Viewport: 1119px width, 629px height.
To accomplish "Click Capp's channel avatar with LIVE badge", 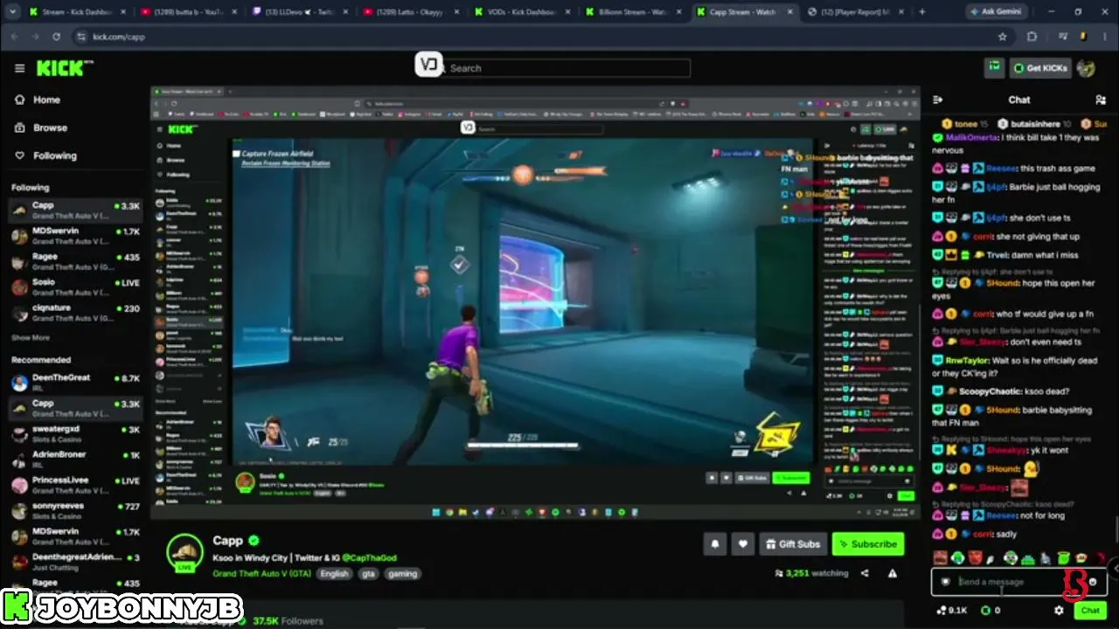I will click(185, 552).
